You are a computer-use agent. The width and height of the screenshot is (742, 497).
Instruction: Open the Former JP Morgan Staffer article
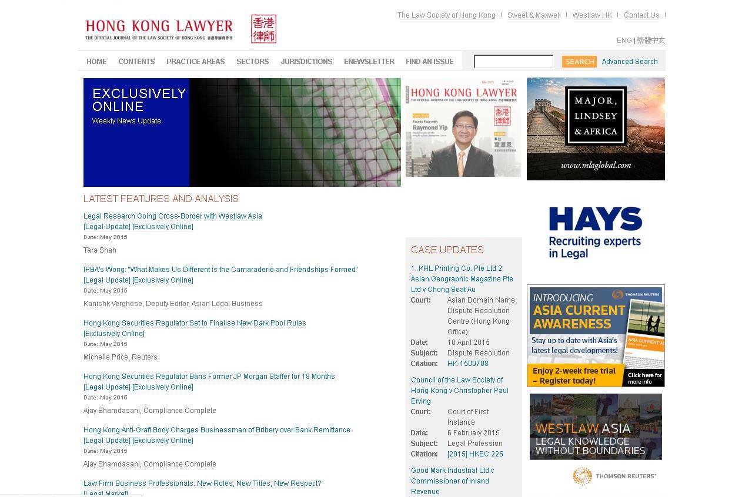209,377
